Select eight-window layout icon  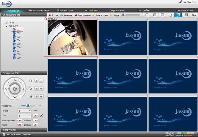pyautogui.click(x=170, y=15)
